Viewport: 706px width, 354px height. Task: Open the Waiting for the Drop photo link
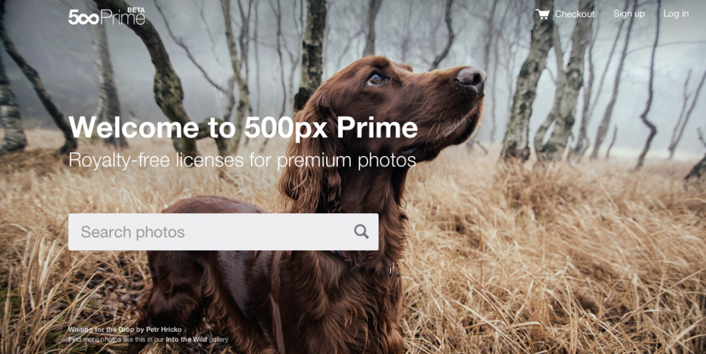pyautogui.click(x=101, y=330)
